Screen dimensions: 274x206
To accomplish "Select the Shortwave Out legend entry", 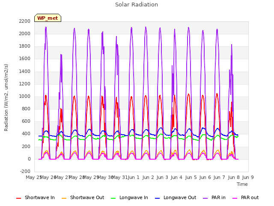I will [83, 197].
